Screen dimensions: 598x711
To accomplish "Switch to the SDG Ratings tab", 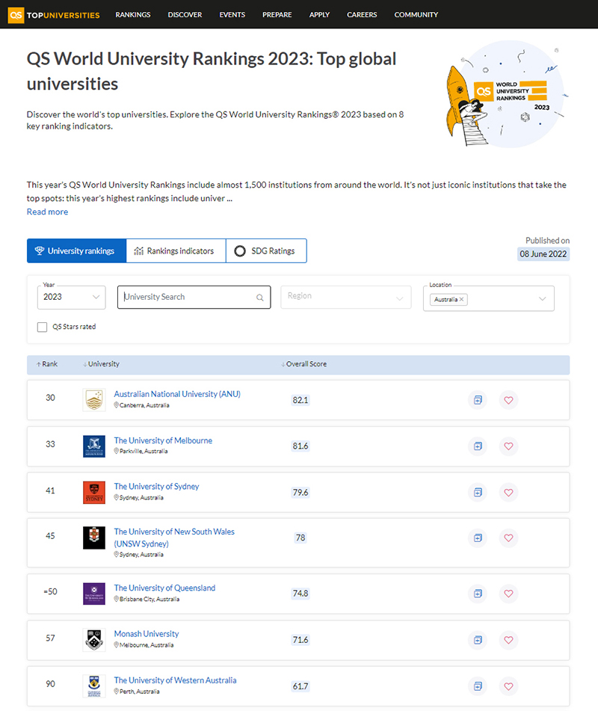I will click(266, 250).
